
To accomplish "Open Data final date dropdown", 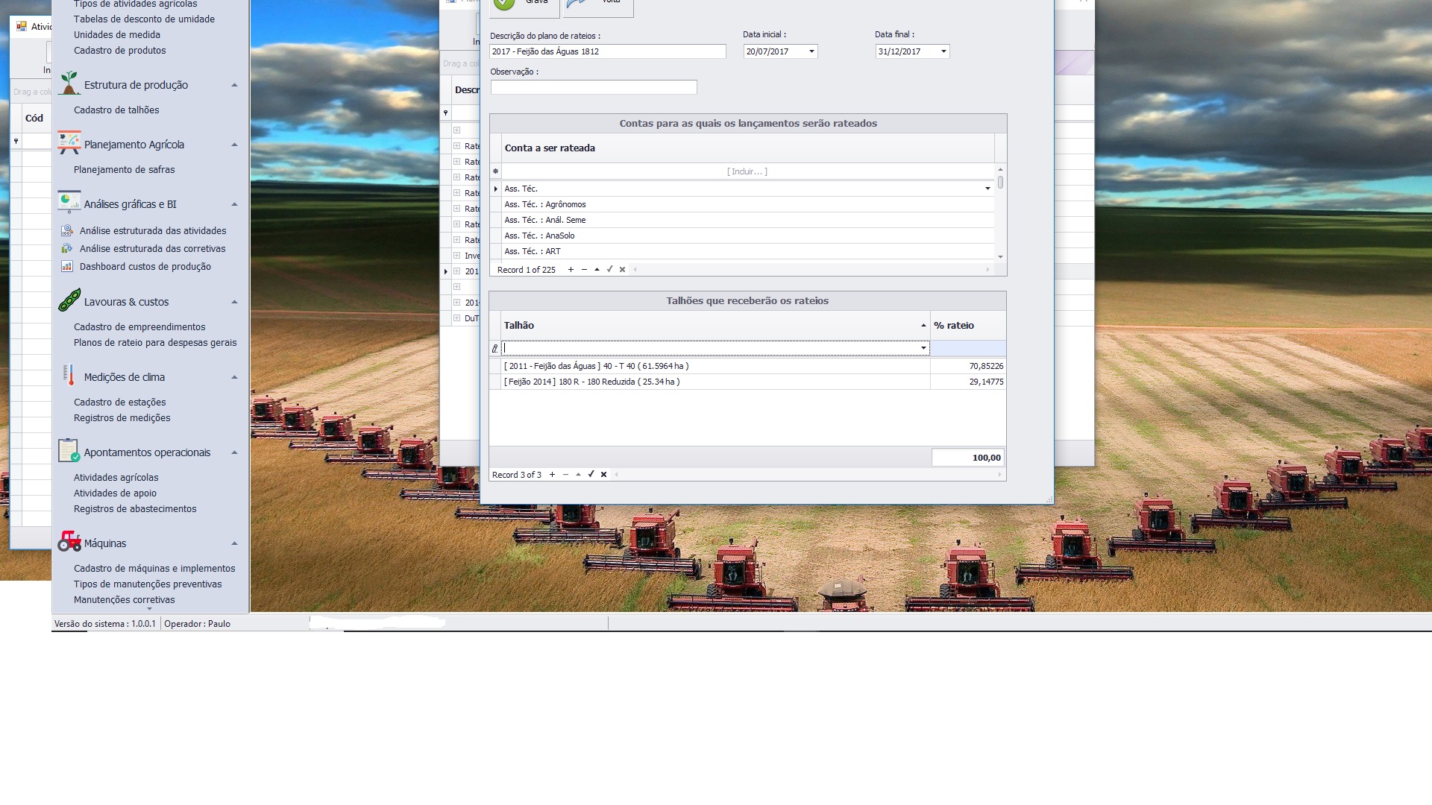I will [x=943, y=51].
